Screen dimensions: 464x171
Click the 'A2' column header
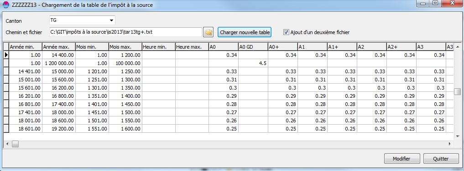pyautogui.click(x=372, y=47)
